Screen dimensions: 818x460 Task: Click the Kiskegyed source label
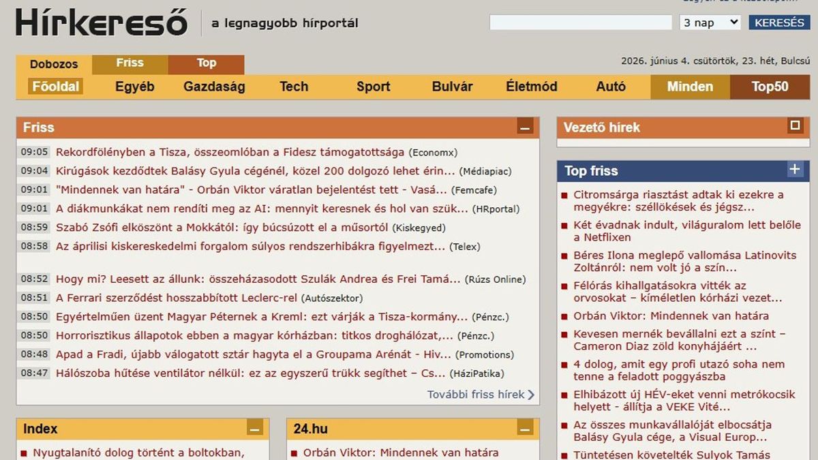[419, 228]
